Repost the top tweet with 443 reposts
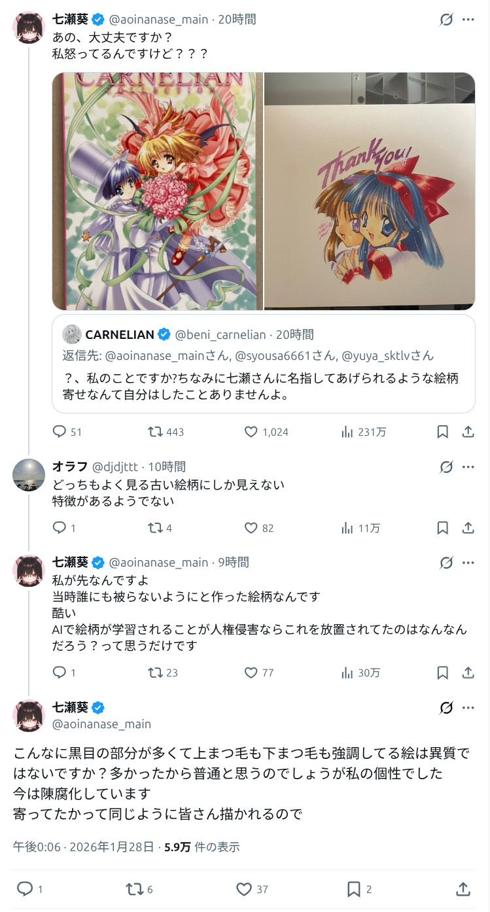 click(x=156, y=432)
